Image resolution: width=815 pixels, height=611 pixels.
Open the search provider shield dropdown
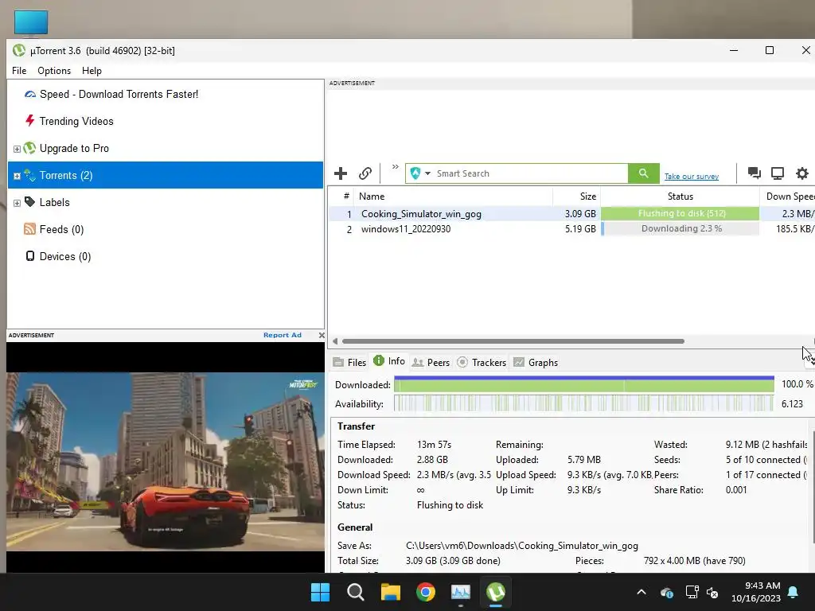coord(420,173)
